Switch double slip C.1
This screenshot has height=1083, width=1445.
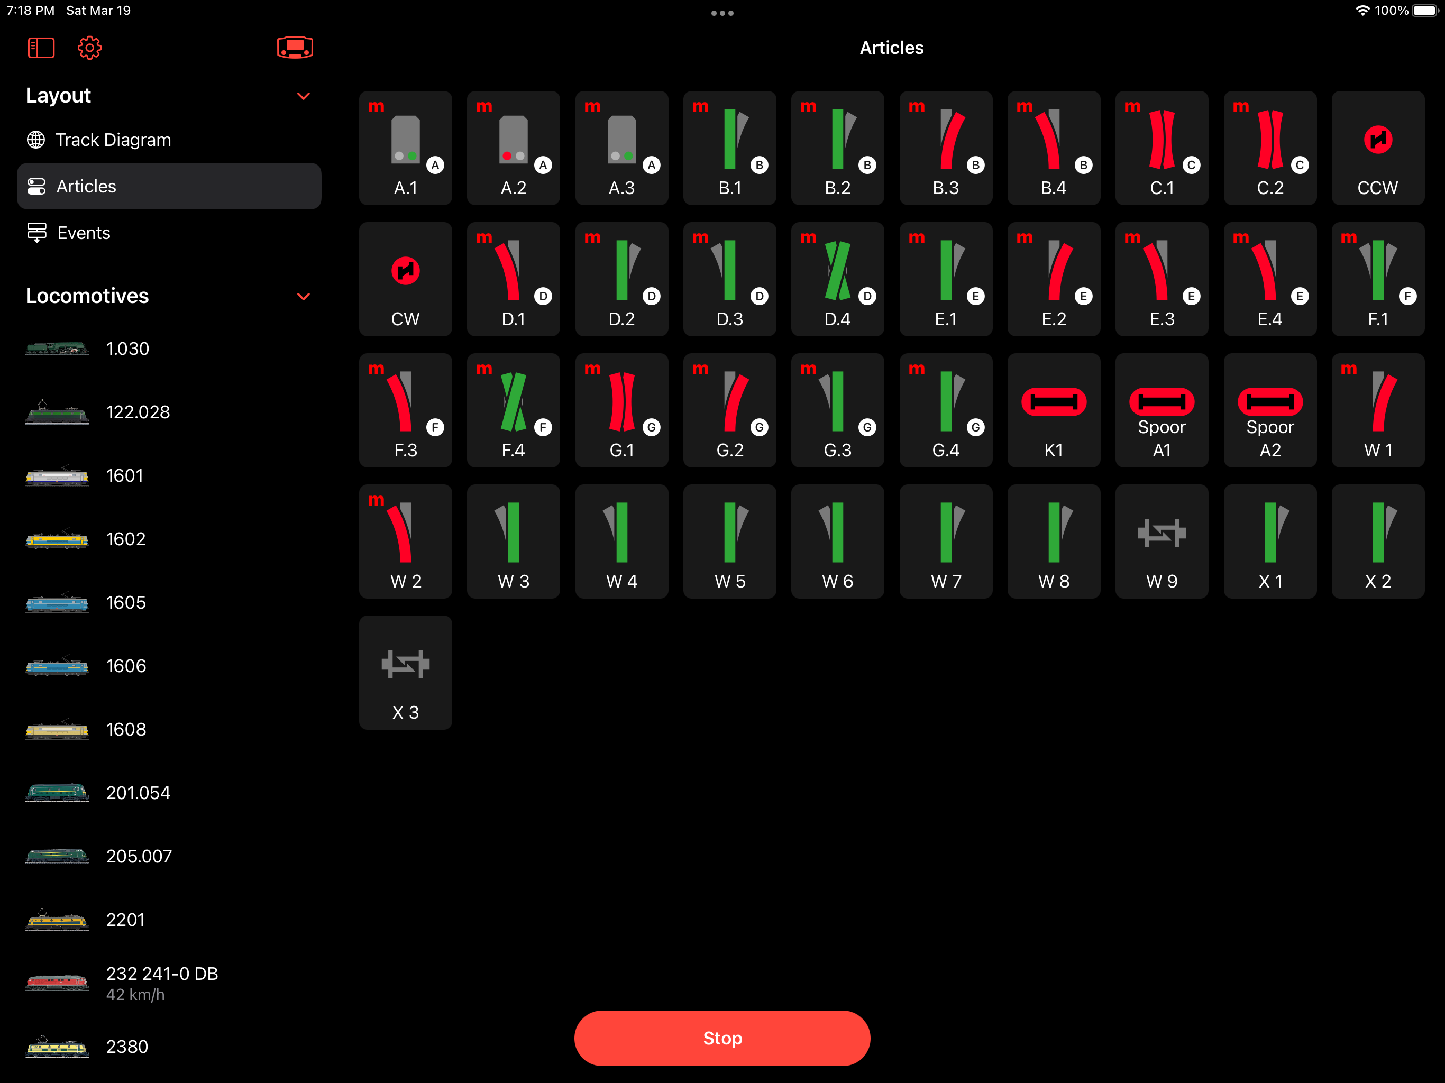pyautogui.click(x=1162, y=148)
